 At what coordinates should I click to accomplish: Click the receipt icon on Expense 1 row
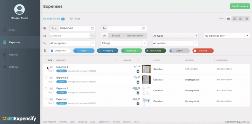[x=51, y=99]
